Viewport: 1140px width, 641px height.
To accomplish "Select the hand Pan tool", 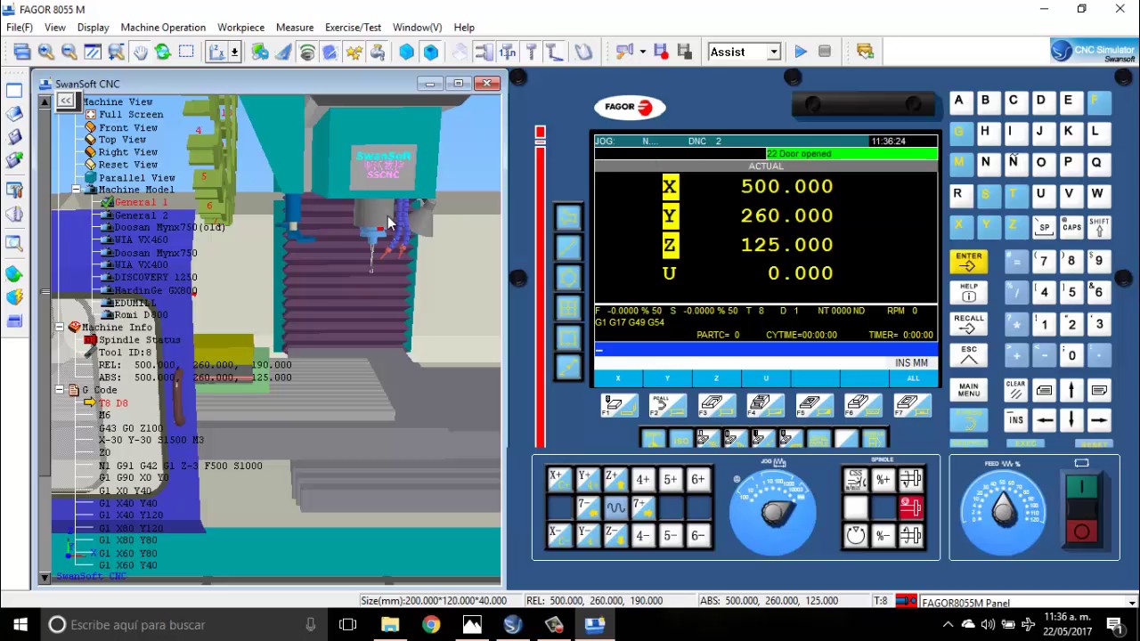I will click(141, 52).
